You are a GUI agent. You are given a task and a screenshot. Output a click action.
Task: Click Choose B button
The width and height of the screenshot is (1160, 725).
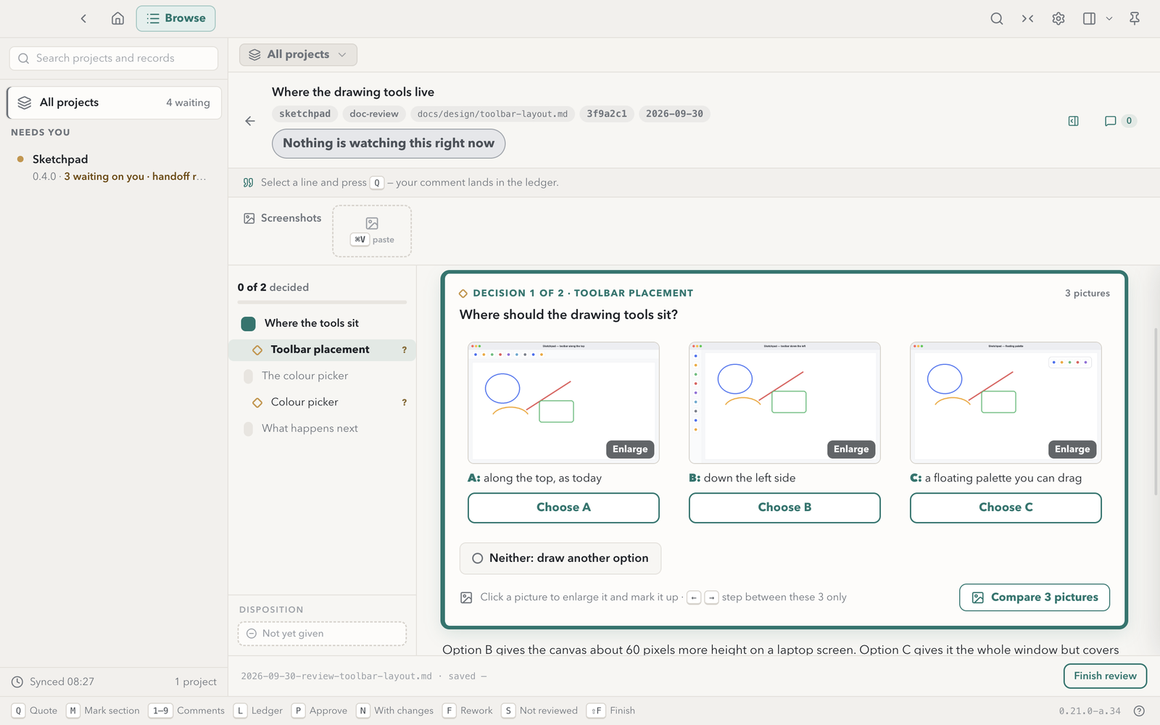784,507
